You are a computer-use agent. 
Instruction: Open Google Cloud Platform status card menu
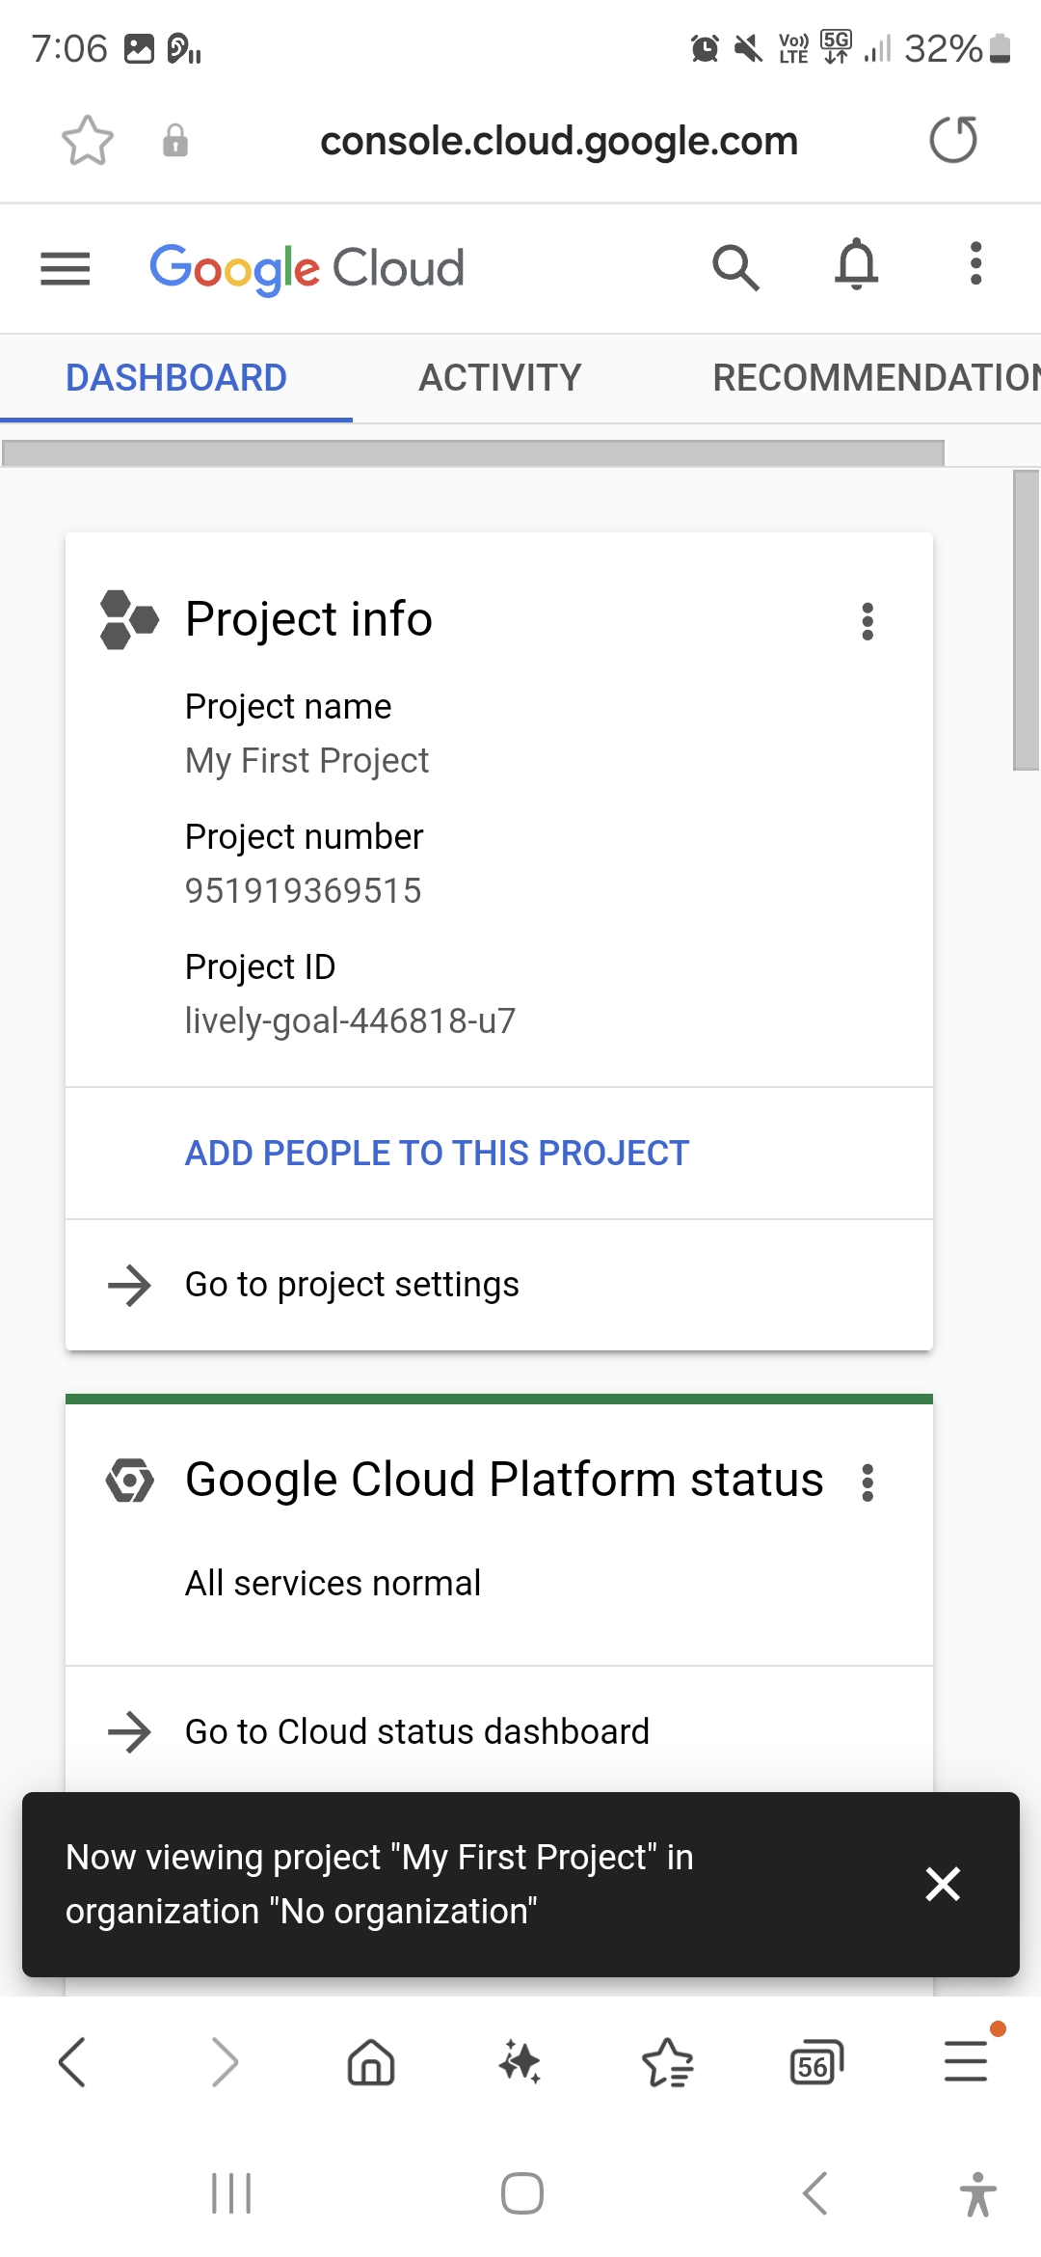867,1482
